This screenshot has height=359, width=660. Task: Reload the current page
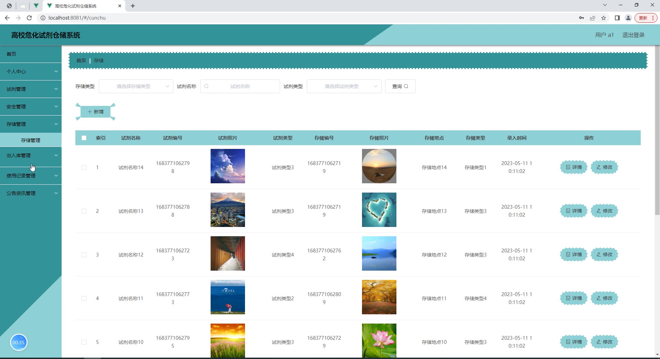tap(29, 18)
